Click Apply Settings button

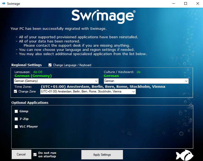point(102,155)
